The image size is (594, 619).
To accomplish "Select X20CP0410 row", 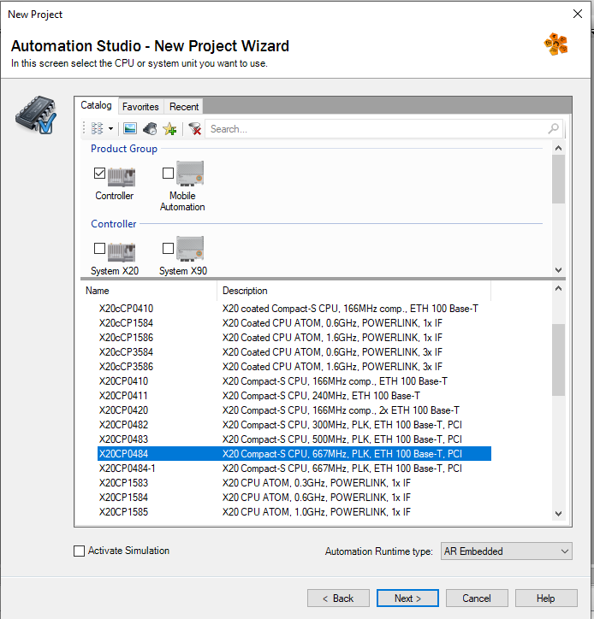I will coord(294,381).
